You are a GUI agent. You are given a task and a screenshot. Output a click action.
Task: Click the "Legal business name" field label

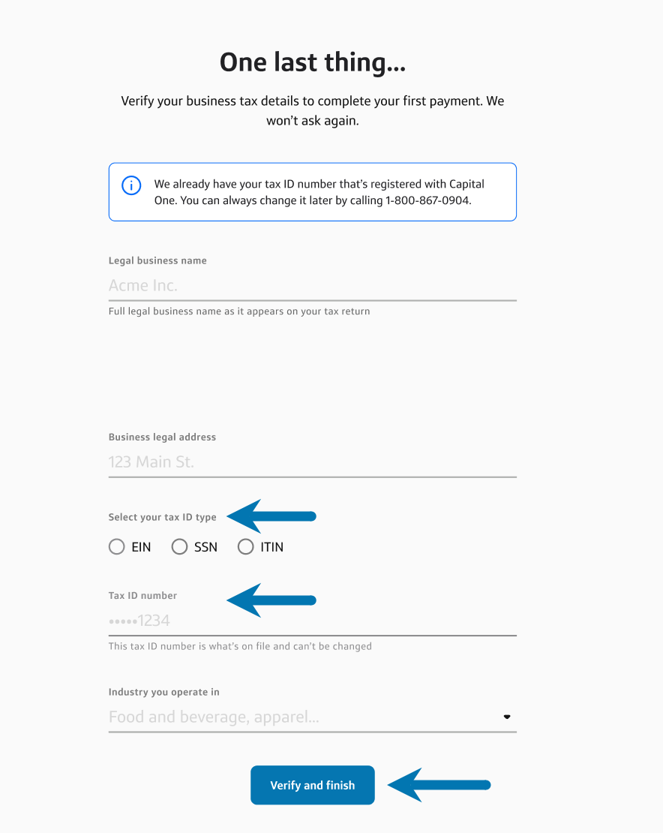[x=157, y=261]
